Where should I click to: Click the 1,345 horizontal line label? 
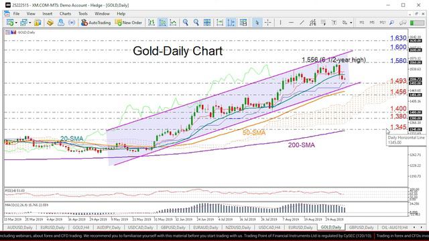pyautogui.click(x=398, y=127)
